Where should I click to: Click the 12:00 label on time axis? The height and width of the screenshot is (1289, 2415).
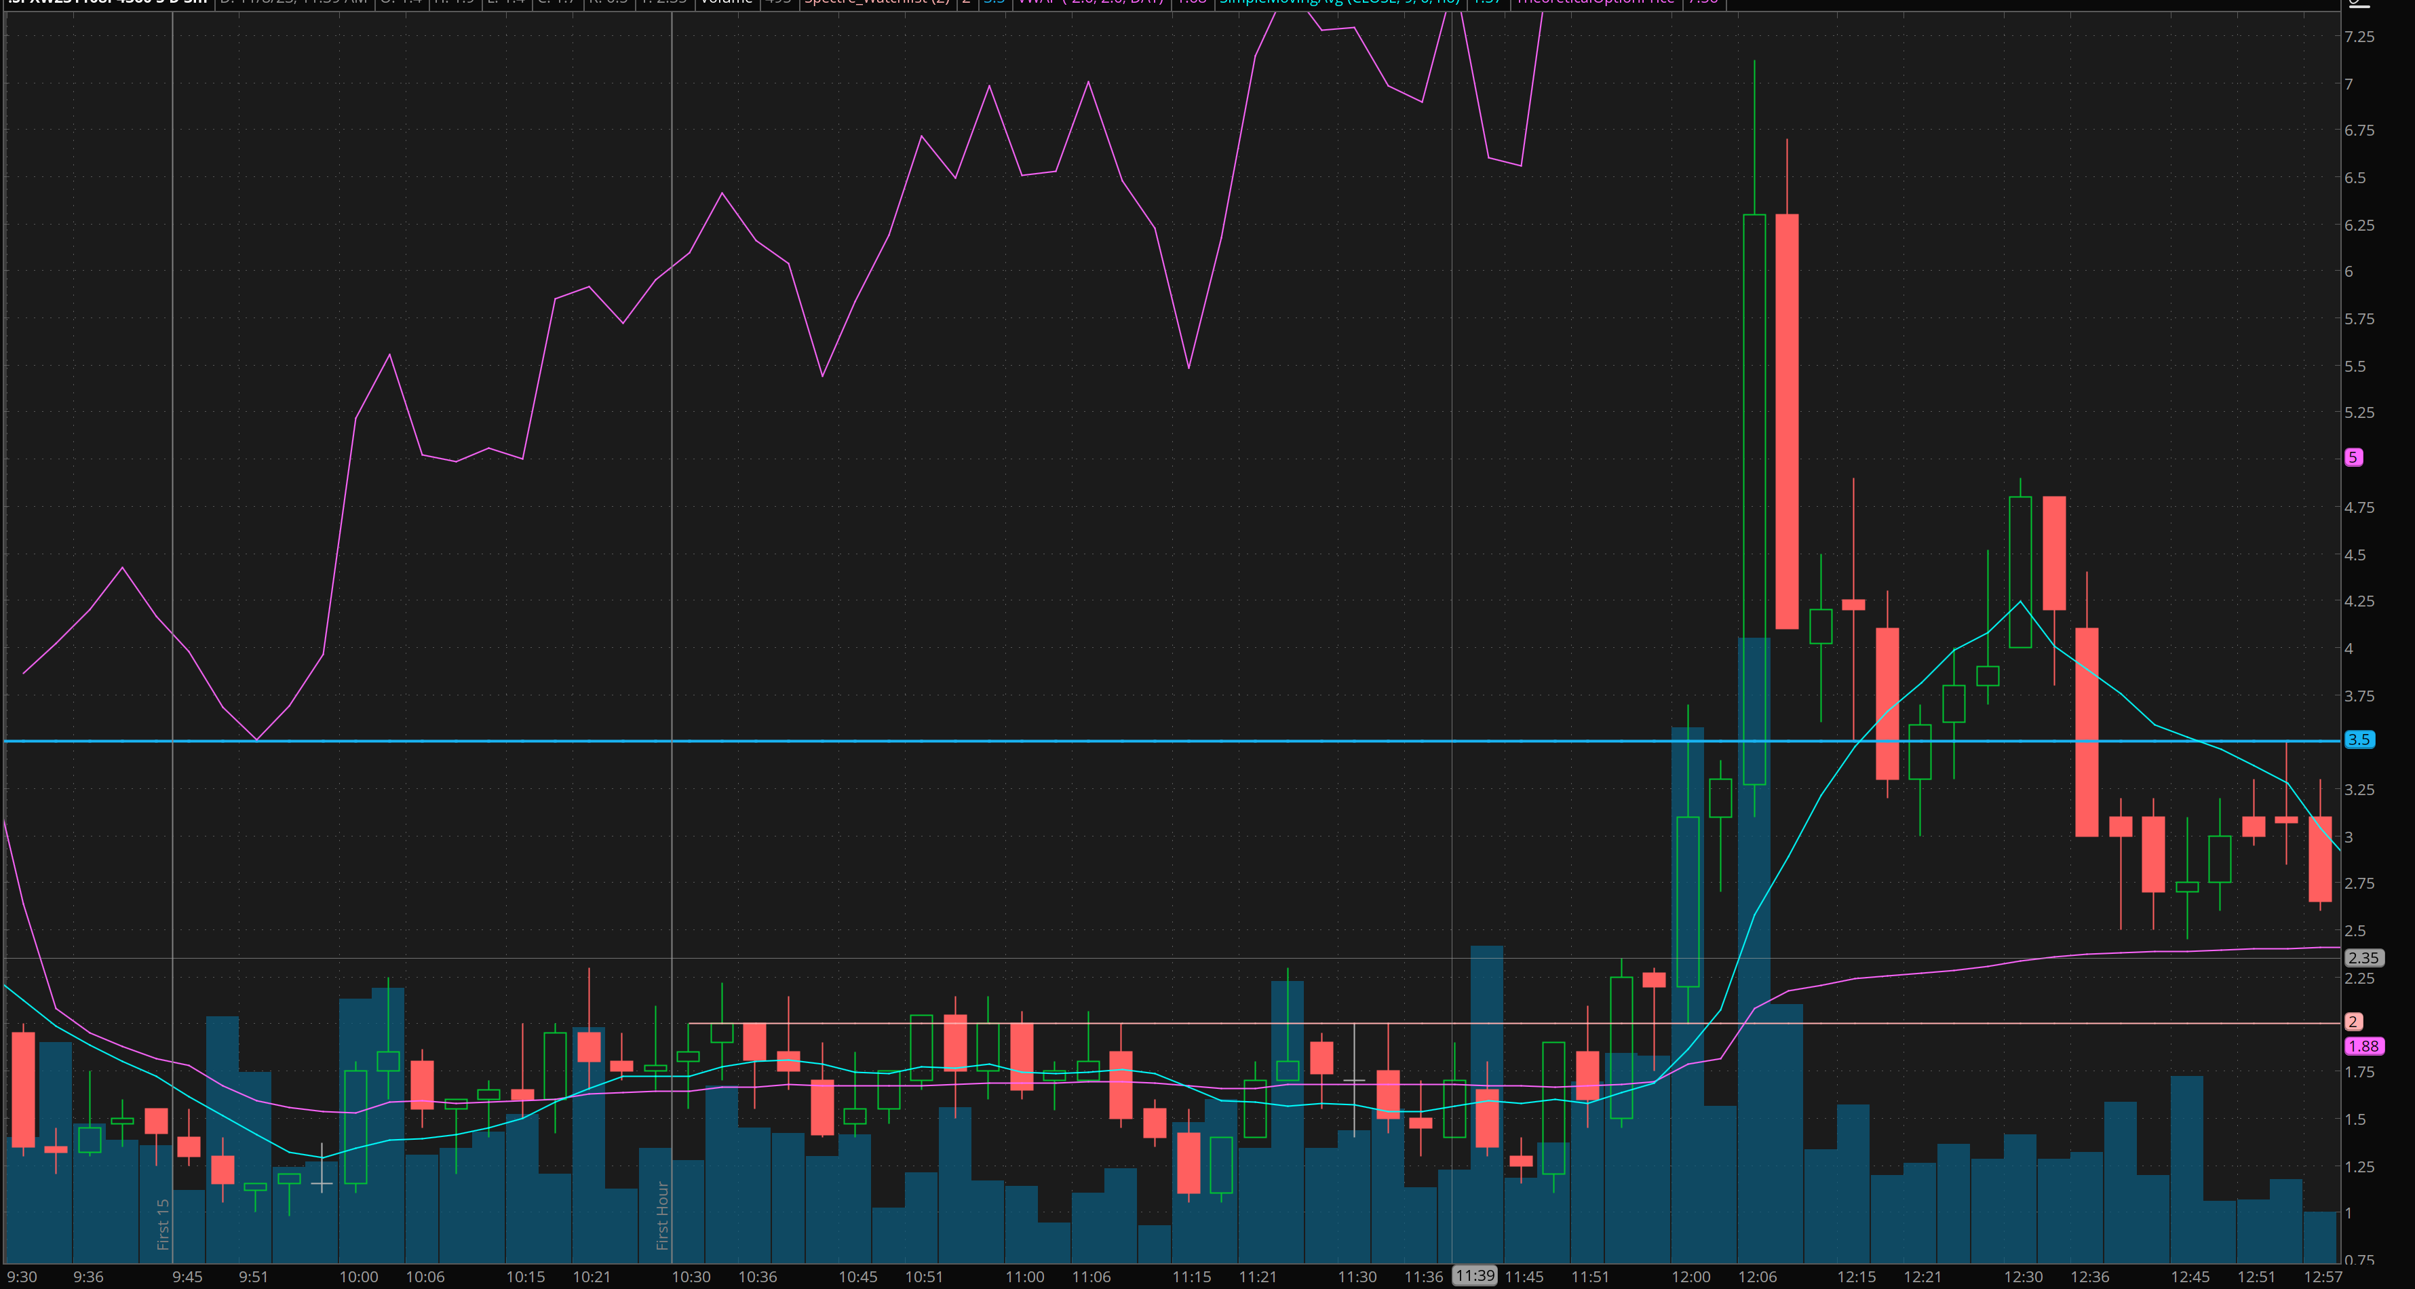(x=1690, y=1277)
